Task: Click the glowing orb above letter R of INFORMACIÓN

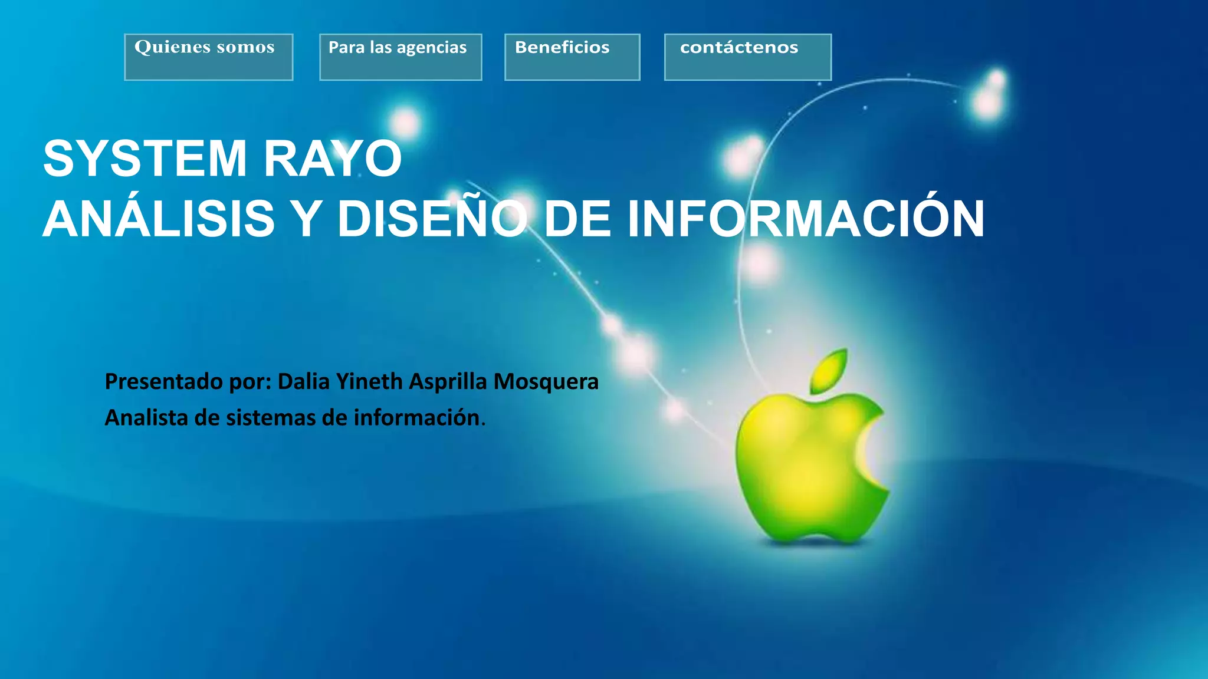Action: [x=743, y=155]
